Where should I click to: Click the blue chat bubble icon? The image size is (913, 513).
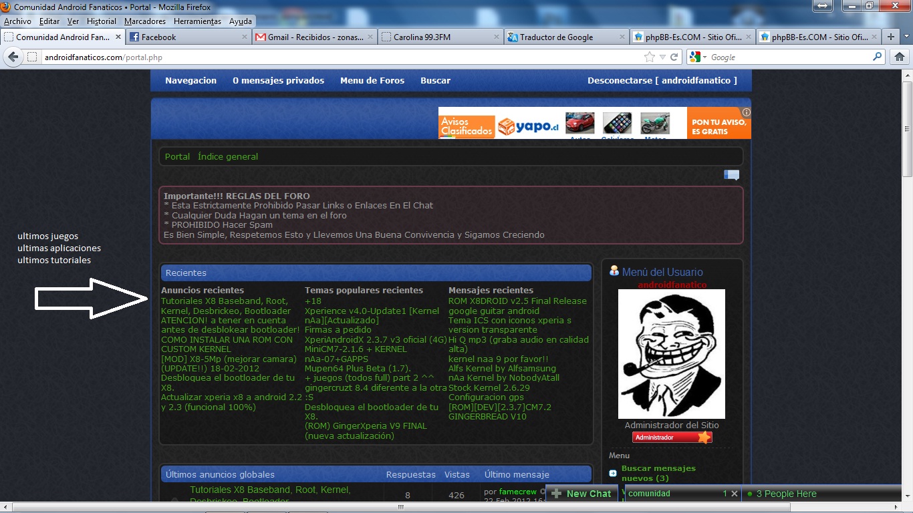coord(731,175)
